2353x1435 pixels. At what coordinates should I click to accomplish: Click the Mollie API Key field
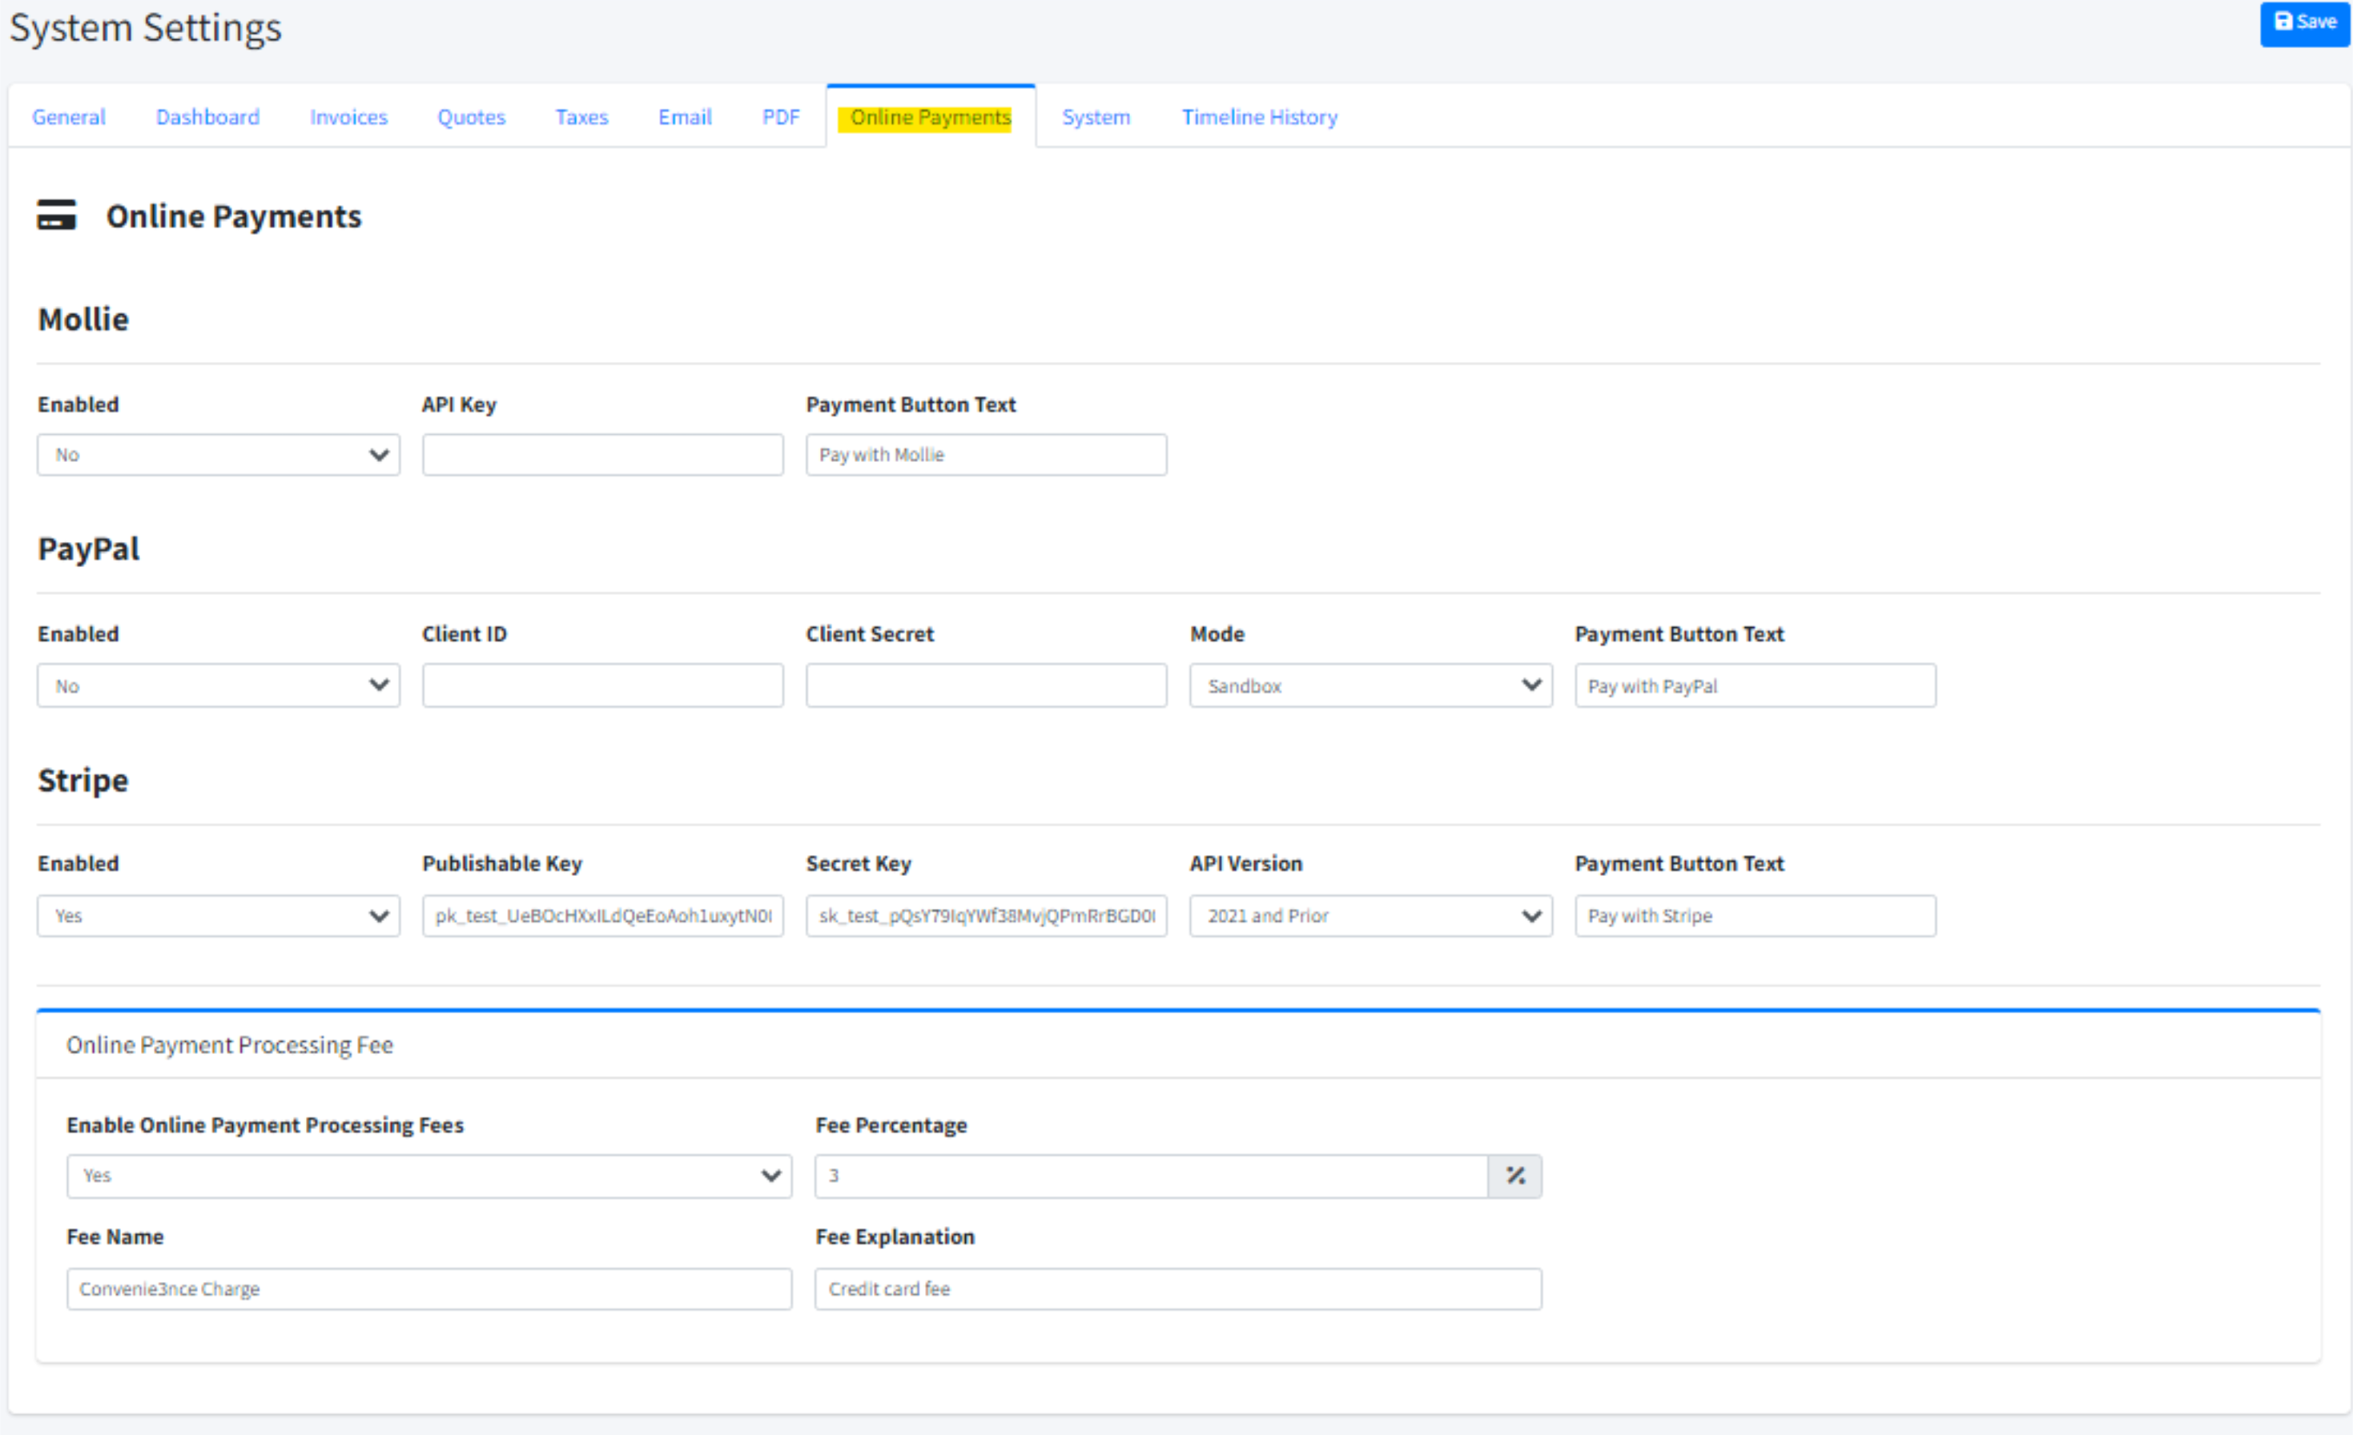602,456
